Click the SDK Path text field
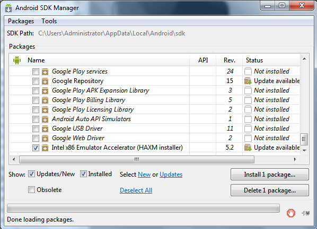 tap(112, 33)
